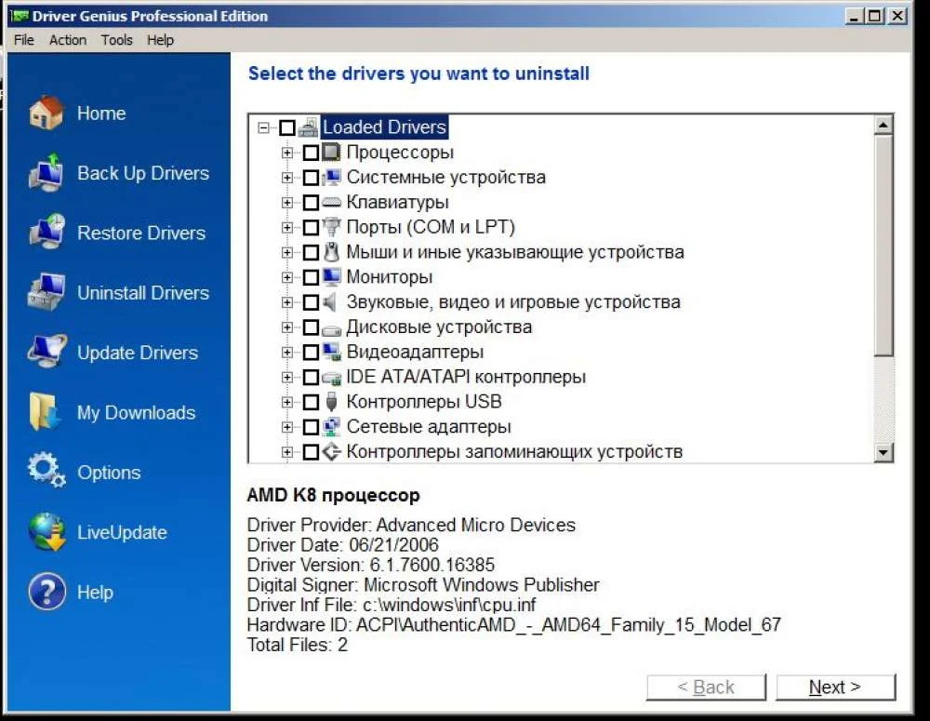
Task: Open the Tools menu
Action: [117, 40]
